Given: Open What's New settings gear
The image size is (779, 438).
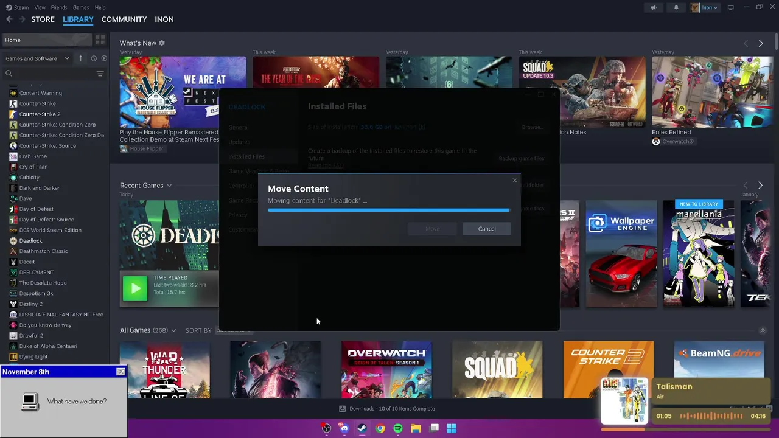Looking at the screenshot, I should [162, 43].
